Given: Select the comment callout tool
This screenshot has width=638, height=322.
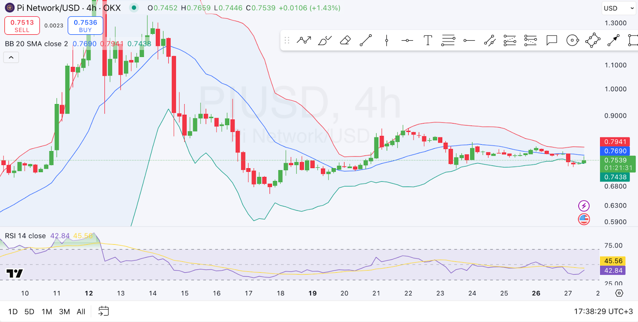Looking at the screenshot, I should tap(551, 40).
